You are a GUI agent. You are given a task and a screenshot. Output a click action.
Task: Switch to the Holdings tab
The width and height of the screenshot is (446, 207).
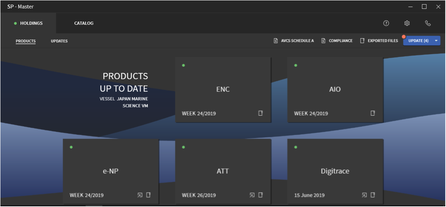[28, 23]
